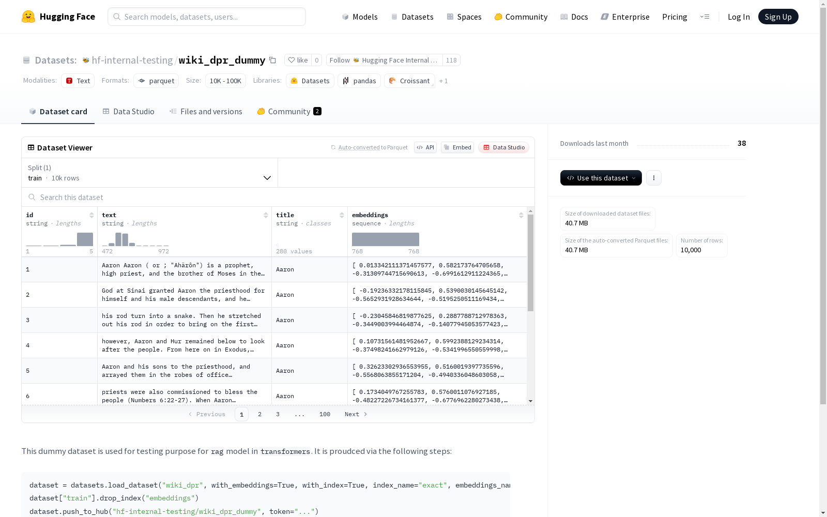The height and width of the screenshot is (517, 827).
Task: Open Docs in the top navigation
Action: (574, 17)
